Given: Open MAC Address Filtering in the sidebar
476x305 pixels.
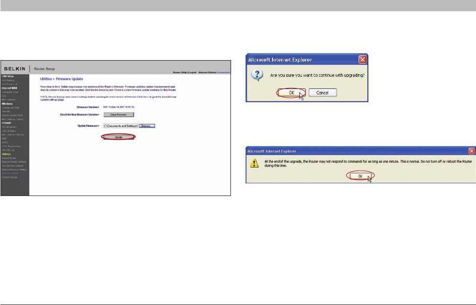Looking at the screenshot, I should (x=13, y=134).
